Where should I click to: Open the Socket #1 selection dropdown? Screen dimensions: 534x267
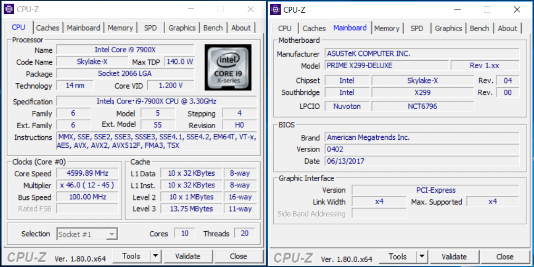click(87, 234)
